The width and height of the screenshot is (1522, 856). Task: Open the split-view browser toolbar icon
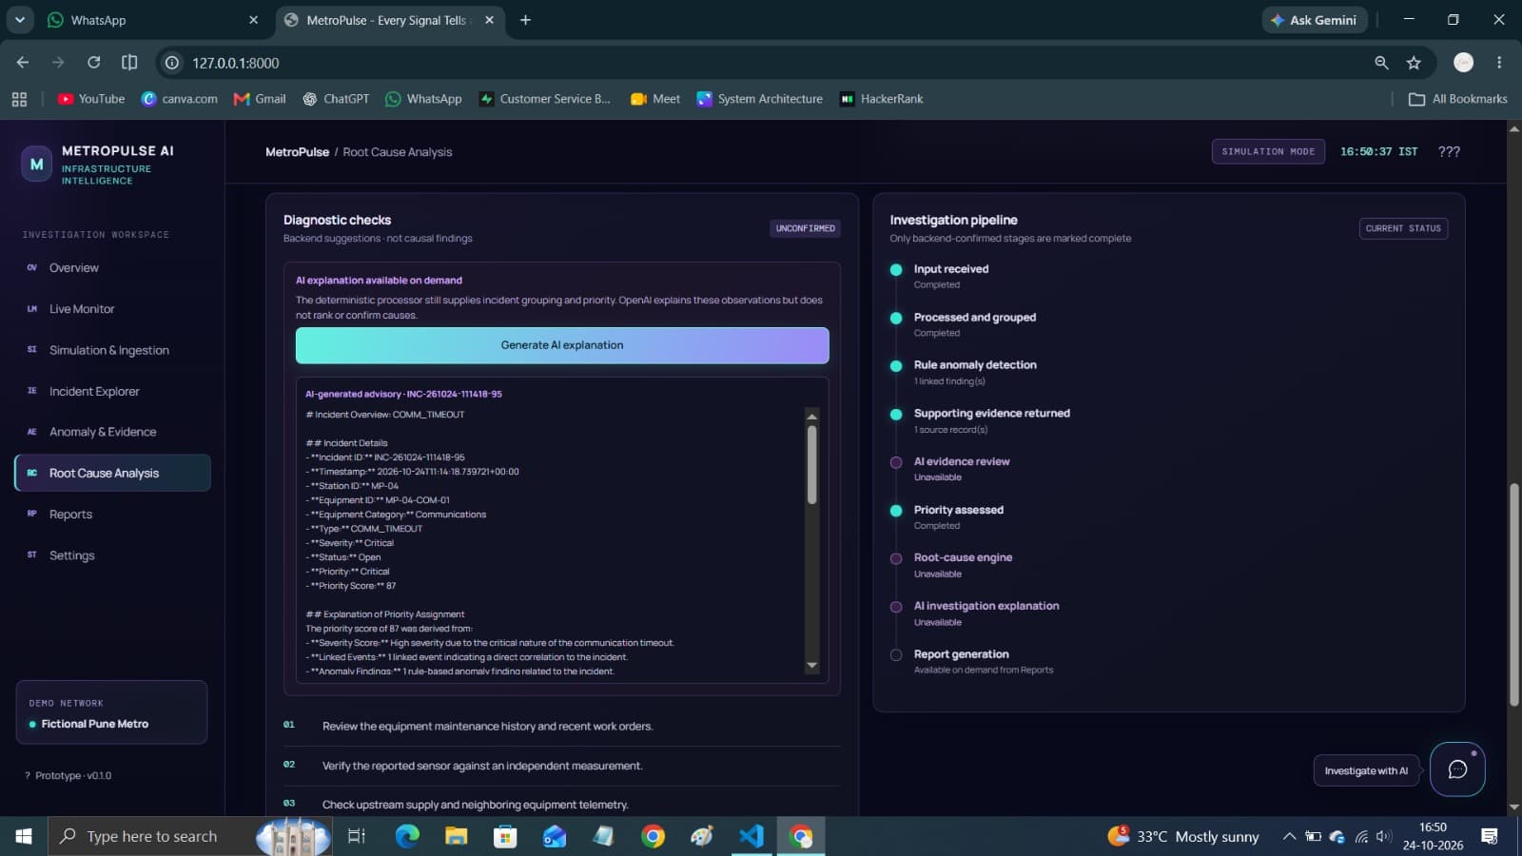click(x=129, y=63)
